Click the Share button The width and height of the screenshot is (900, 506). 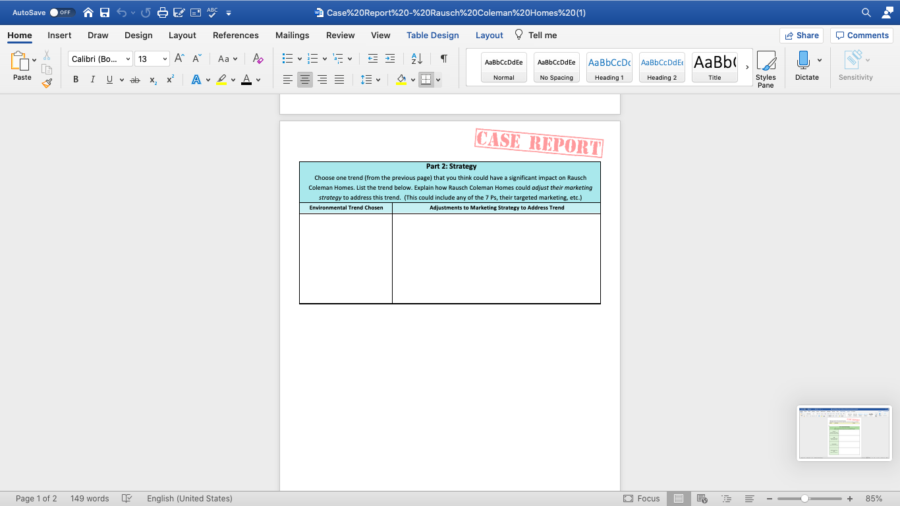coord(801,36)
